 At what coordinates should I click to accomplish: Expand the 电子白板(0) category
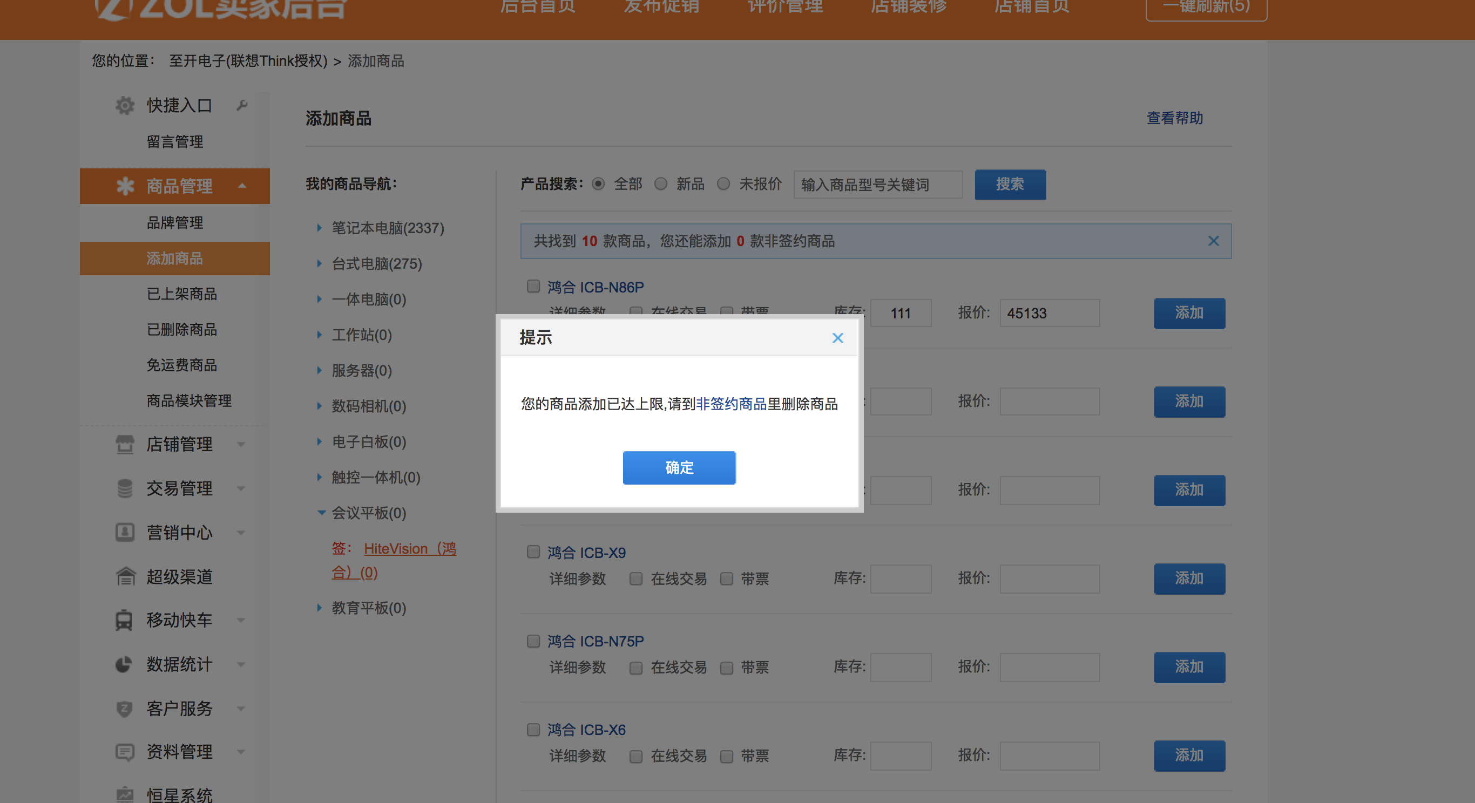pos(320,441)
